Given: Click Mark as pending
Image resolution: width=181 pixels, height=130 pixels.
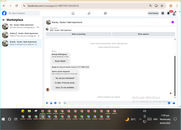Looking at the screenshot, I should click(79, 34).
